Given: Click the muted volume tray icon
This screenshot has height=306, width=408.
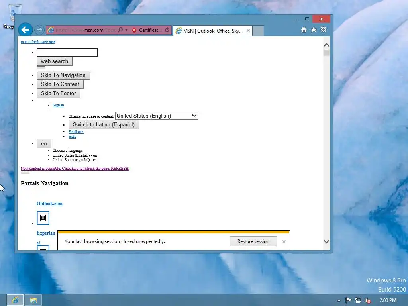Looking at the screenshot, I should [368, 300].
